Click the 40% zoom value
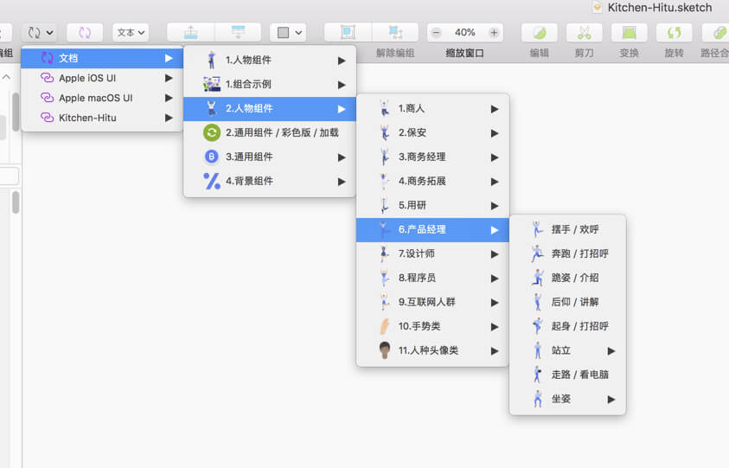The width and height of the screenshot is (729, 468). coord(465,33)
